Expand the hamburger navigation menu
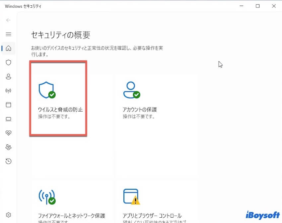Screen dimensions: 282x223 coord(9,34)
